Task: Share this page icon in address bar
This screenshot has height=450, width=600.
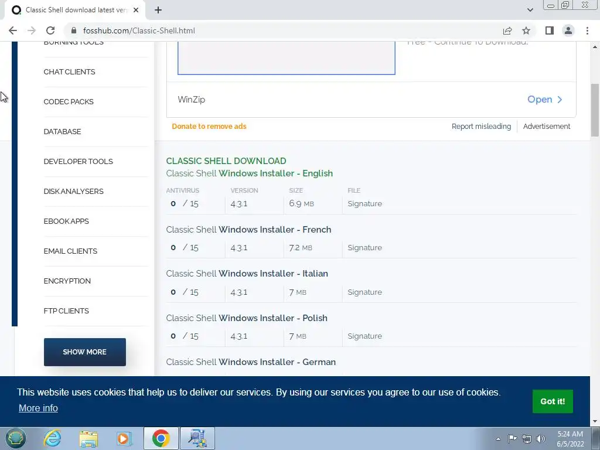Action: (507, 30)
